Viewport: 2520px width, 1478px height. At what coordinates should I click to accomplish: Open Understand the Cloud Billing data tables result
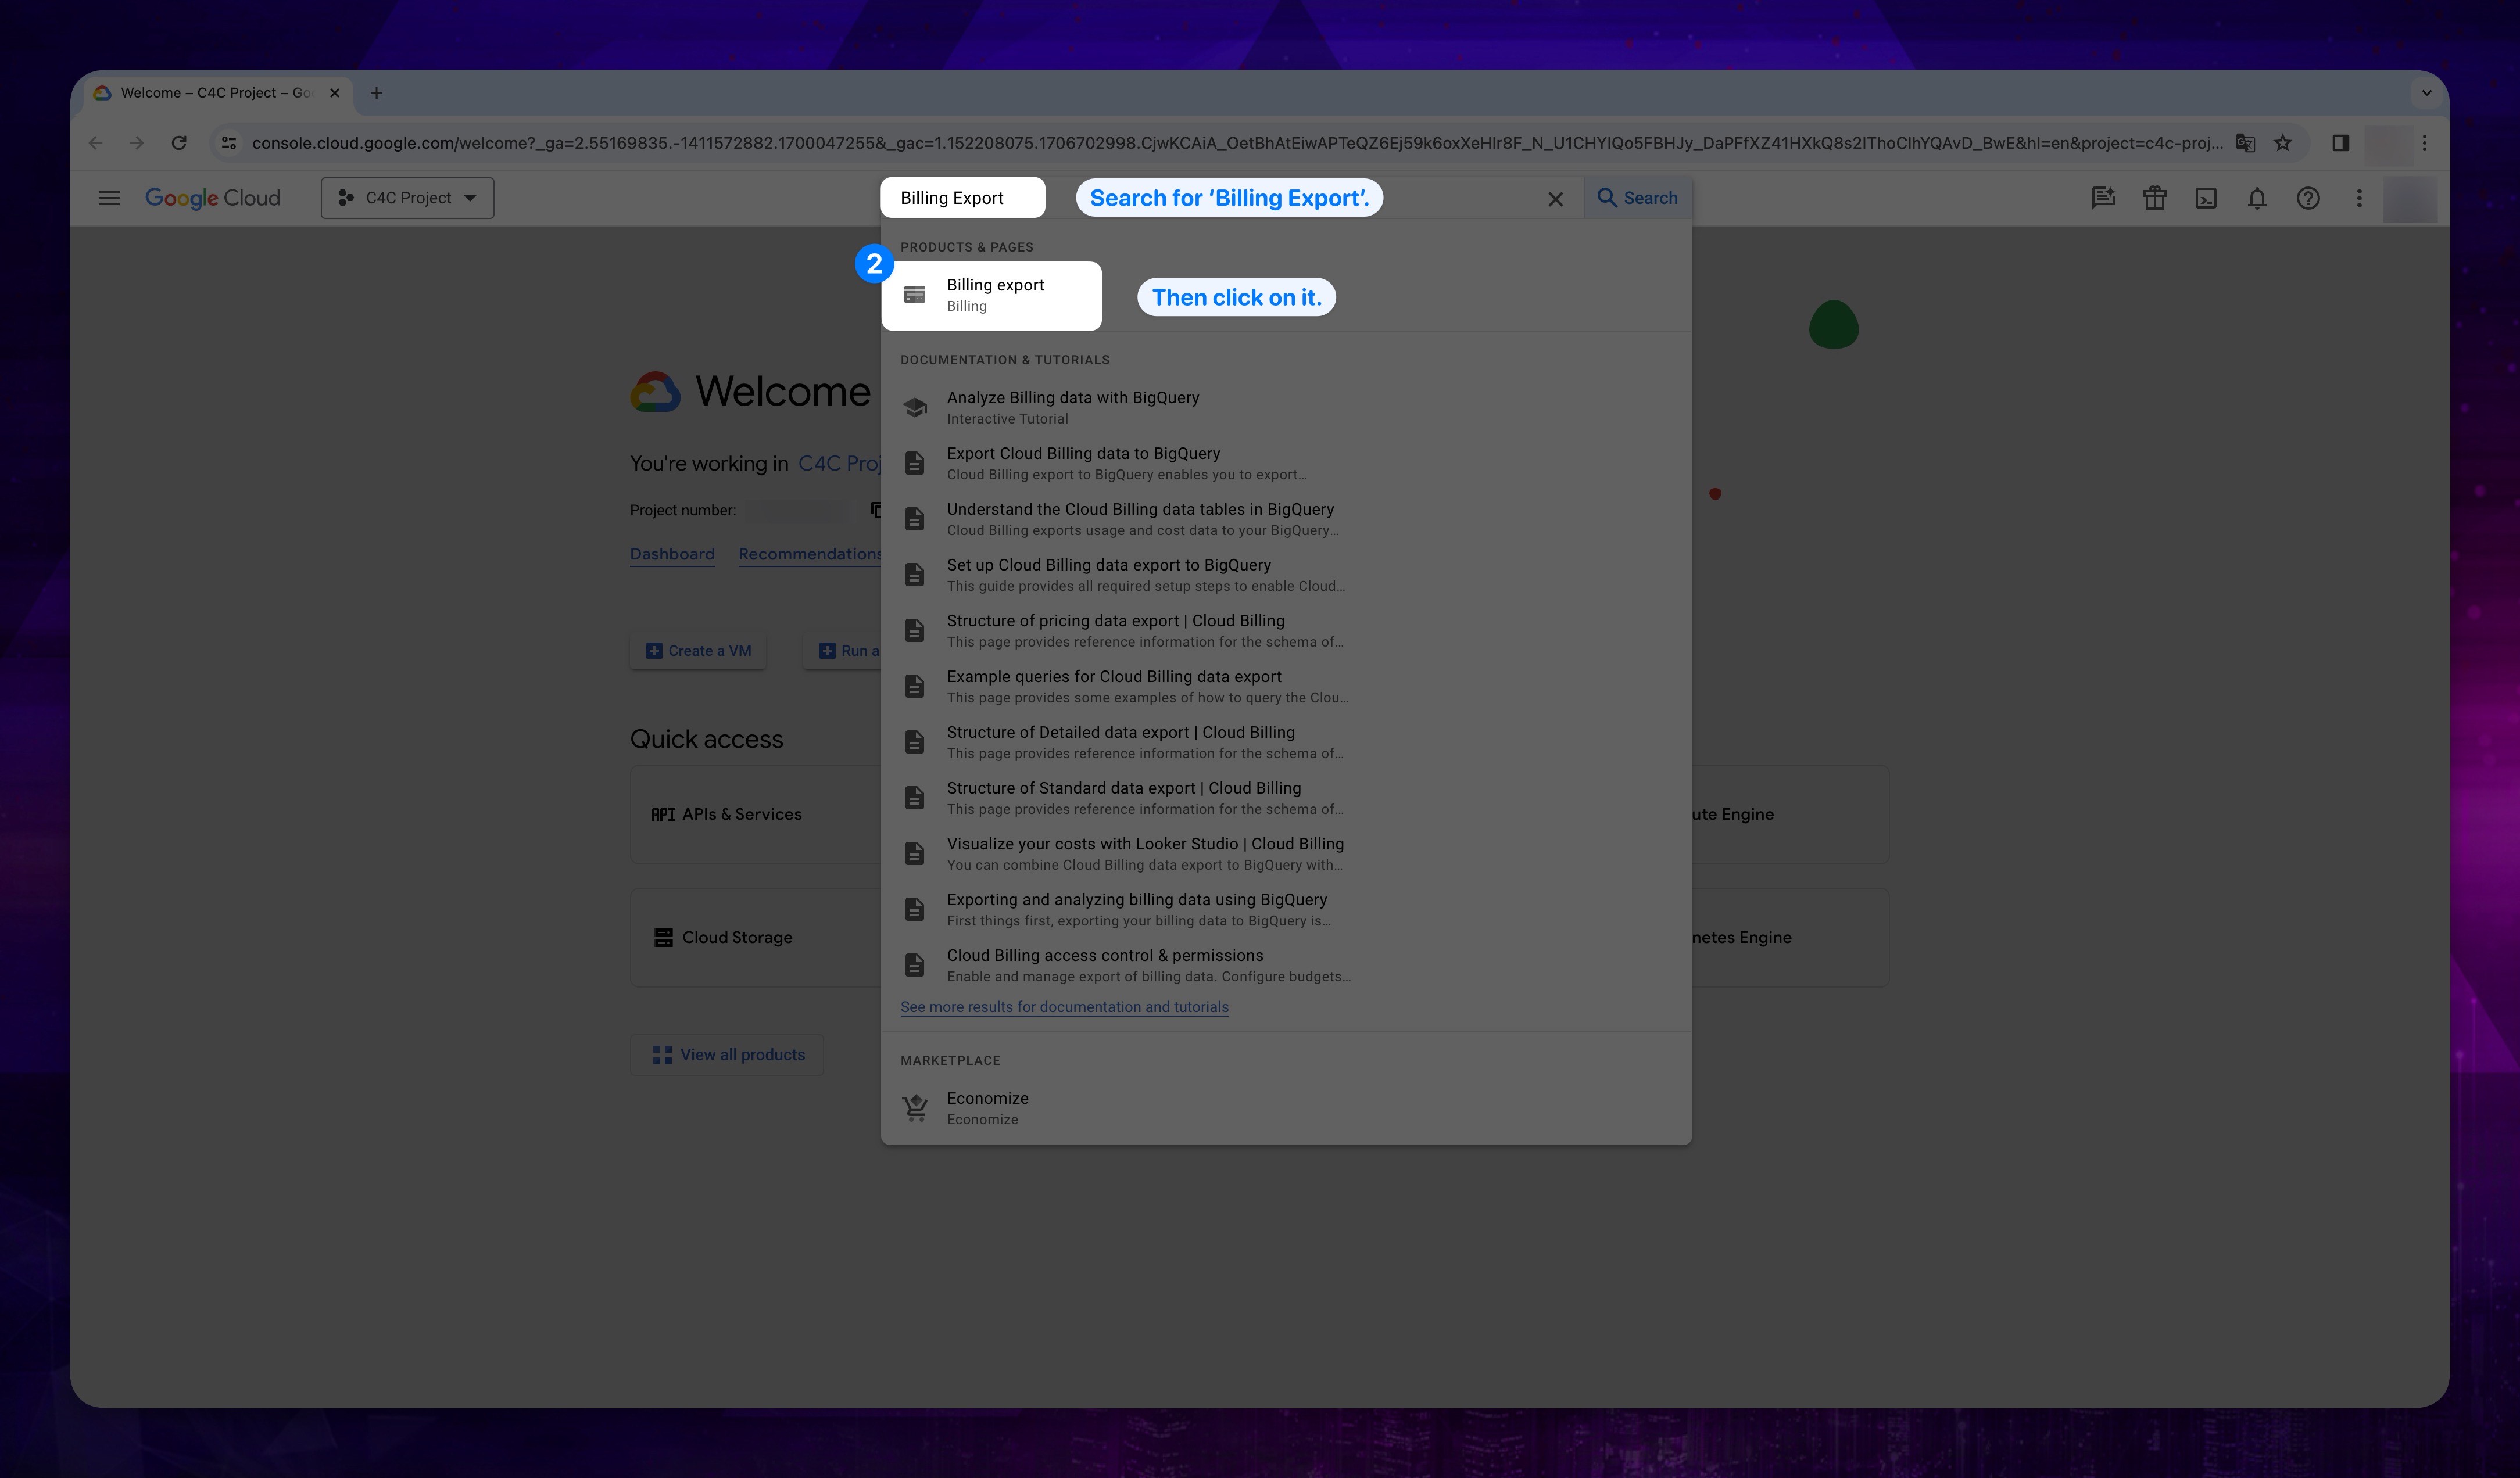tap(1286, 519)
